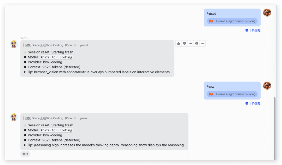Click the quoted reply header ending in /reset

click(56, 45)
